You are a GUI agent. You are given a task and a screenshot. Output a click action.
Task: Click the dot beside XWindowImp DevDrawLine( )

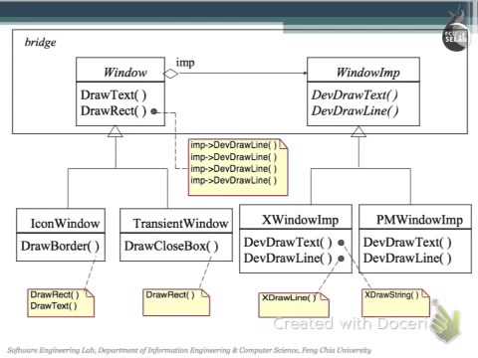(x=341, y=259)
